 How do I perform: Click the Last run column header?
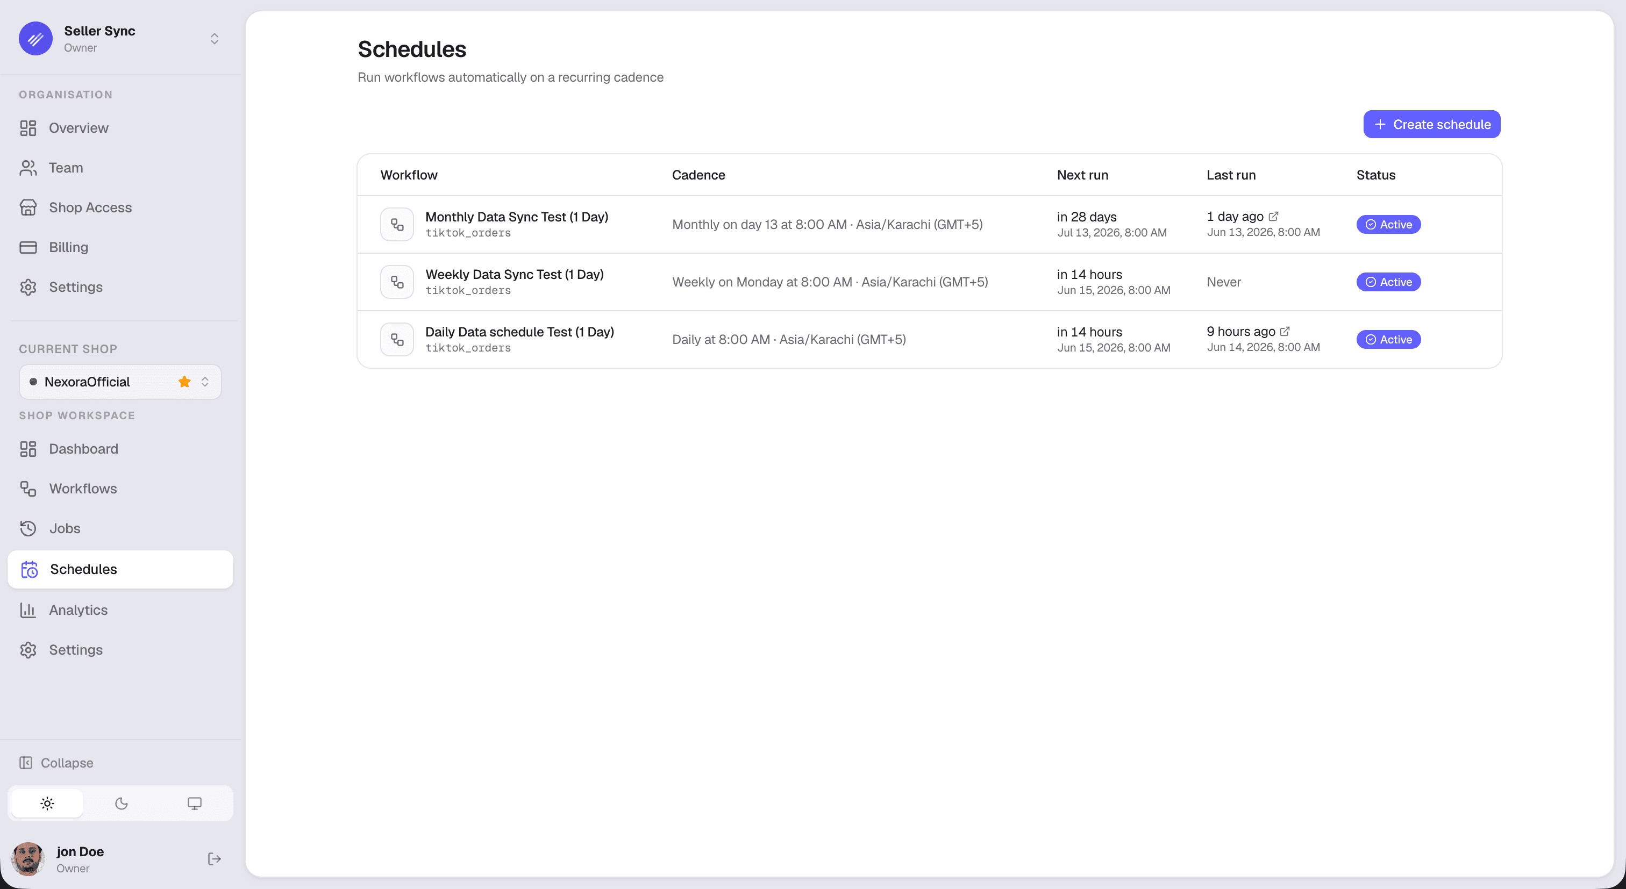tap(1231, 175)
